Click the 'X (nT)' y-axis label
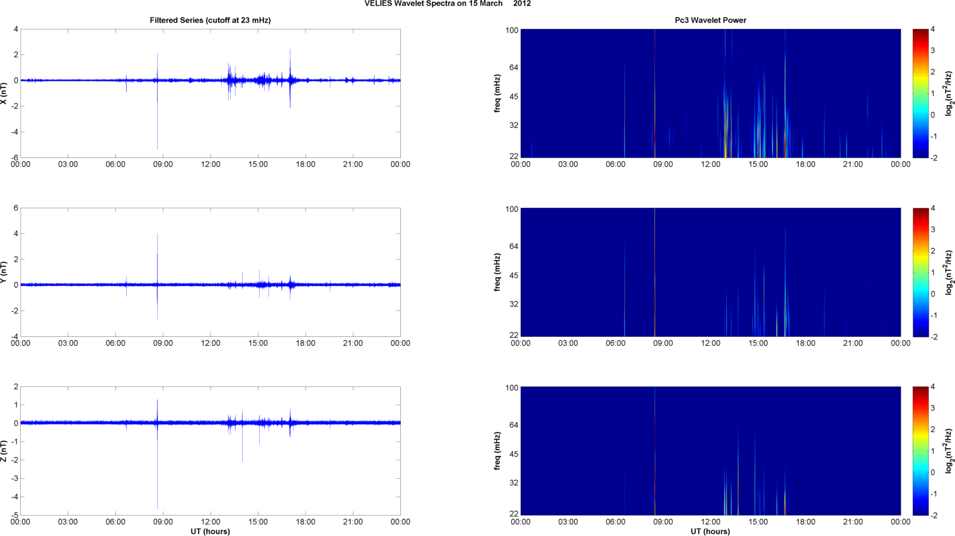This screenshot has width=955, height=536. pos(4,93)
